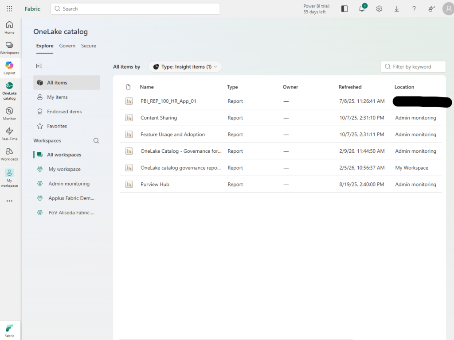454x340 pixels.
Task: Sort by the Refreshed column header
Action: pyautogui.click(x=350, y=87)
